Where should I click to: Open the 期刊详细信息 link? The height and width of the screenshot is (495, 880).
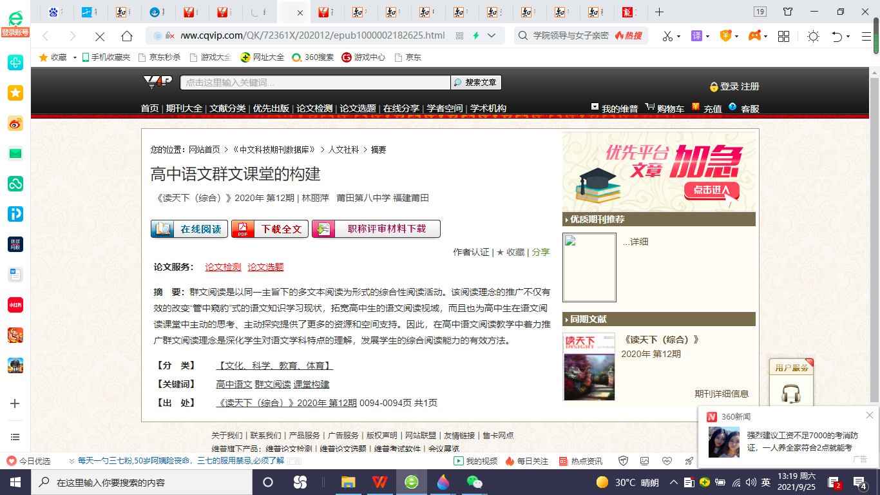pos(722,394)
